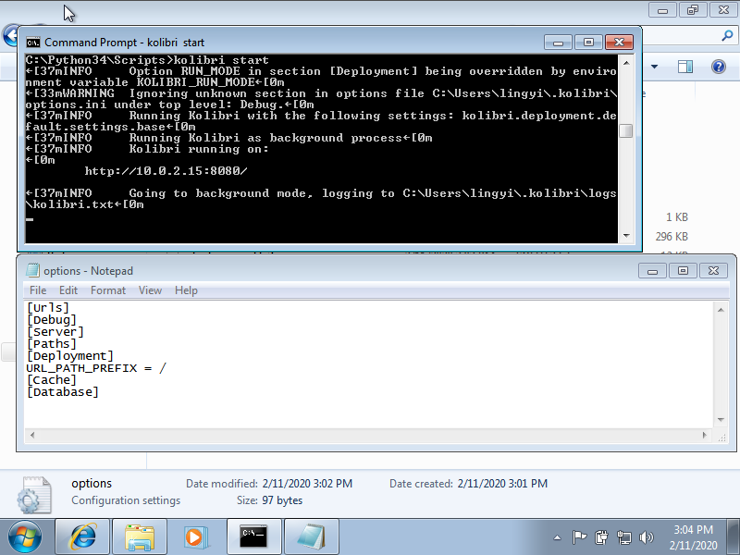Click the clock to open the calendar
The height and width of the screenshot is (555, 740).
click(694, 536)
